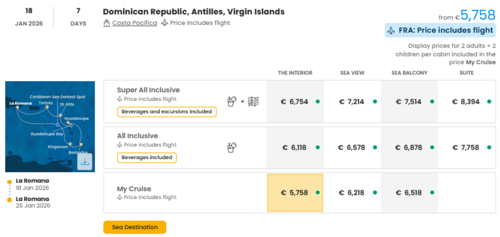The image size is (500, 237).
Task: Choose Super All Inclusive Interior €6,754
Action: (295, 102)
